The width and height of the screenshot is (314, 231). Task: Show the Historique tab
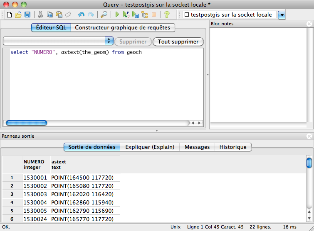tap(233, 147)
